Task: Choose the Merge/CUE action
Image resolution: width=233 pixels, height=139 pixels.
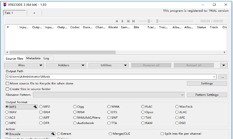Action: tap(119, 134)
